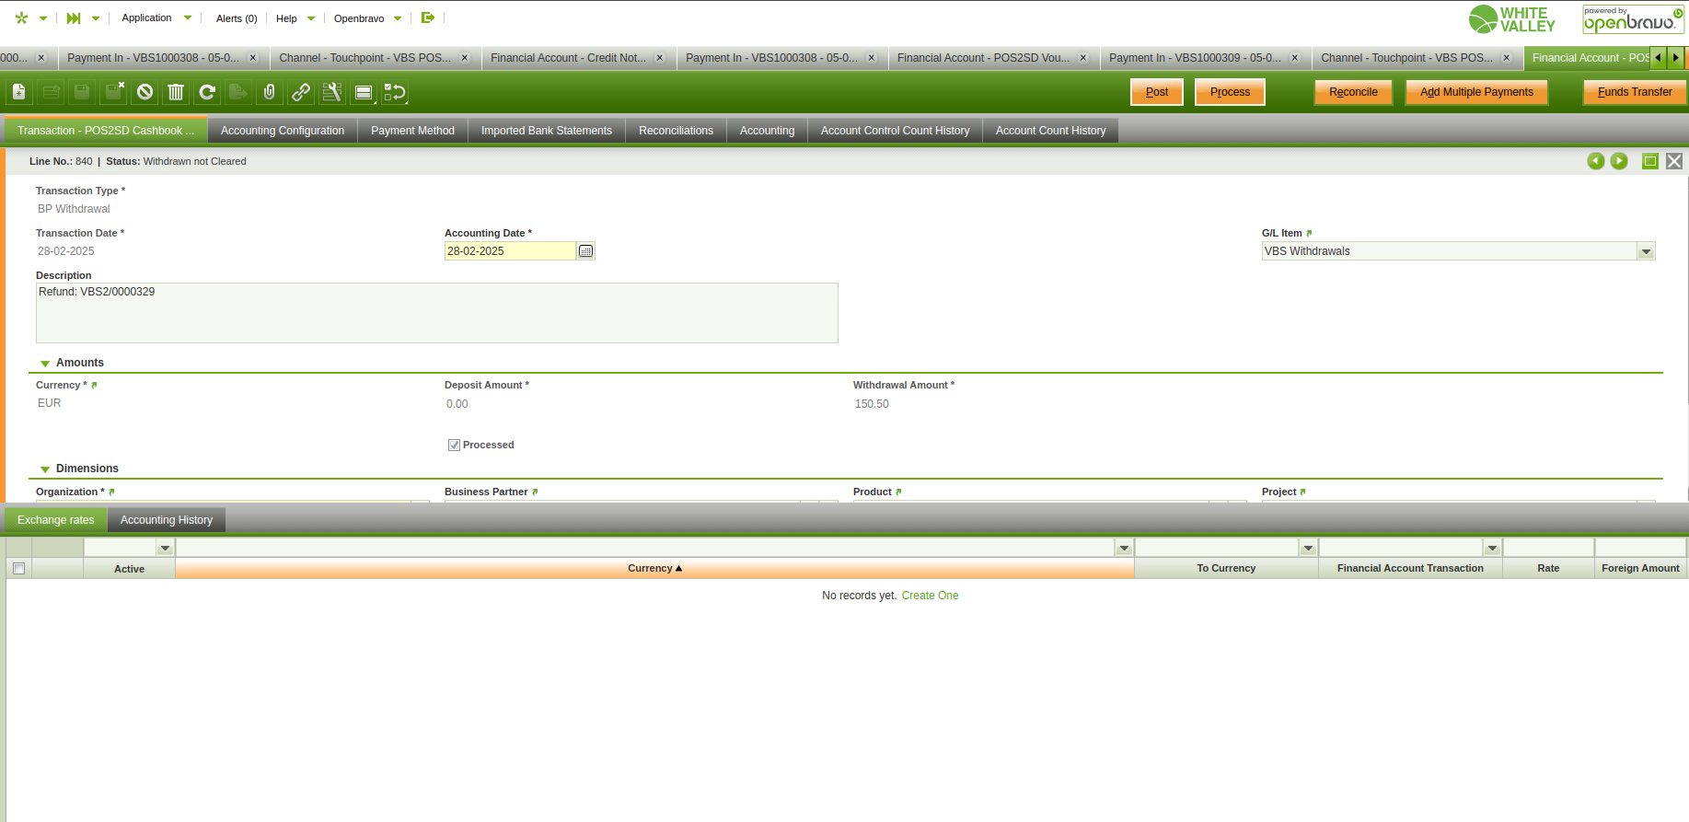
Task: Click the Create One link
Action: [930, 596]
